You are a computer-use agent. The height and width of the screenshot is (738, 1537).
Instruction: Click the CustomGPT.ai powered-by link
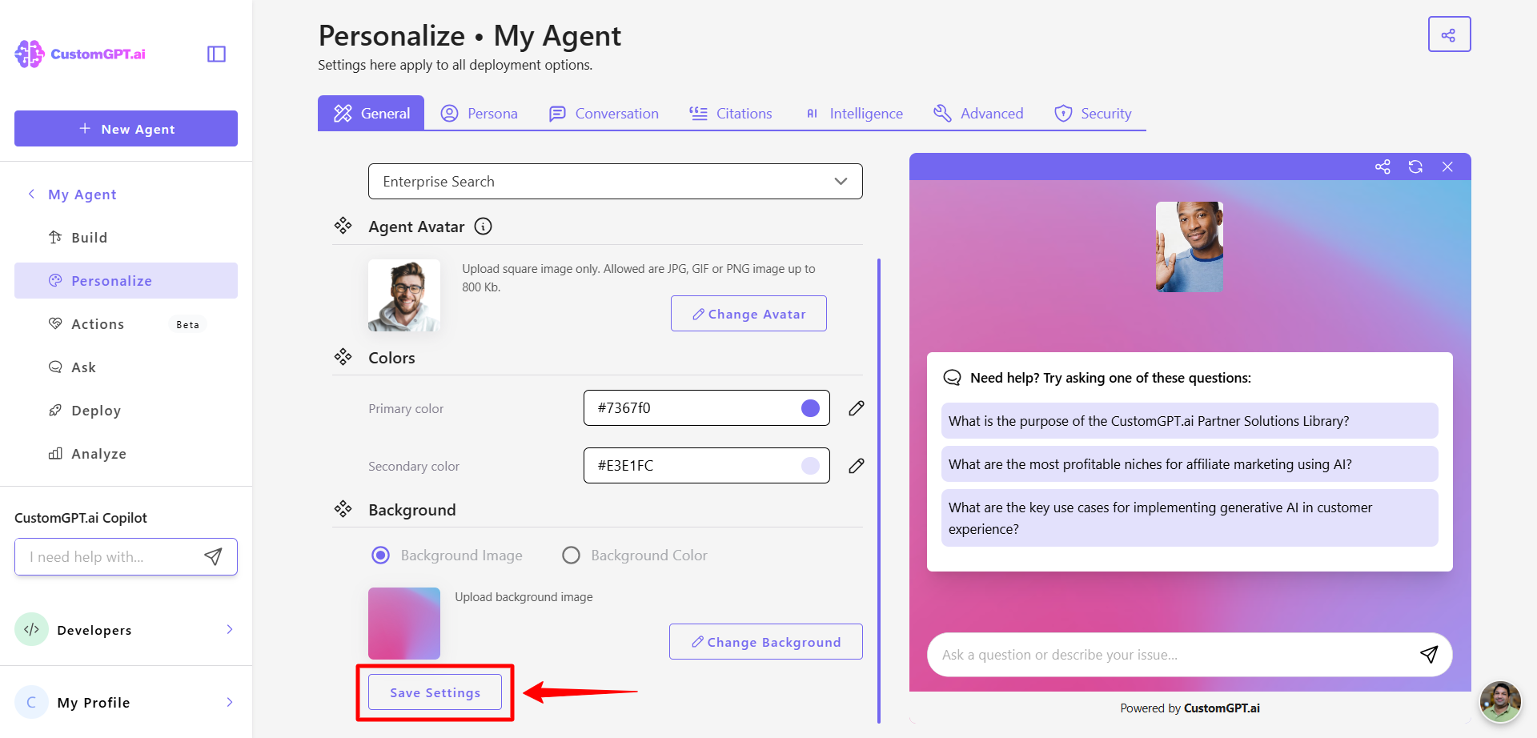point(1222,708)
